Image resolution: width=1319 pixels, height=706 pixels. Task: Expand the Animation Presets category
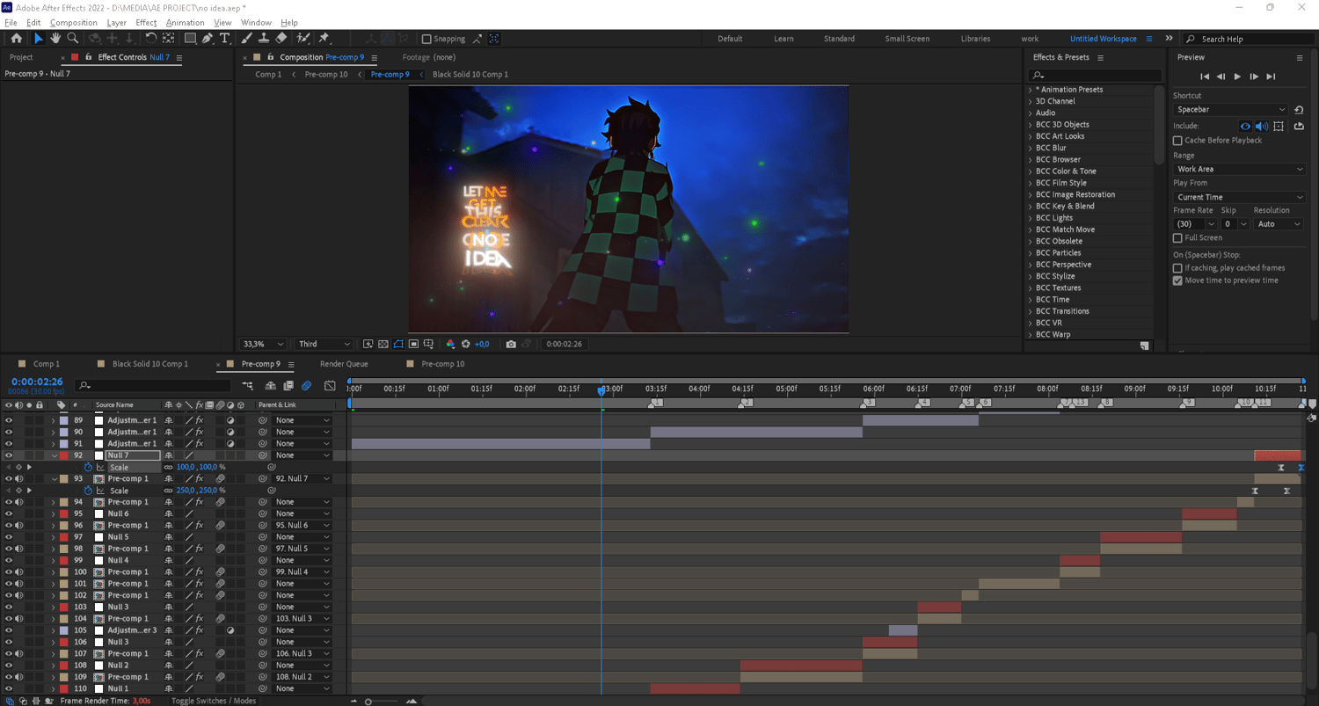point(1031,90)
